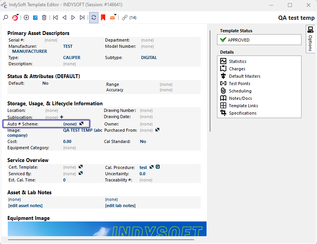
Task: Go to the next record
Action: [73, 17]
